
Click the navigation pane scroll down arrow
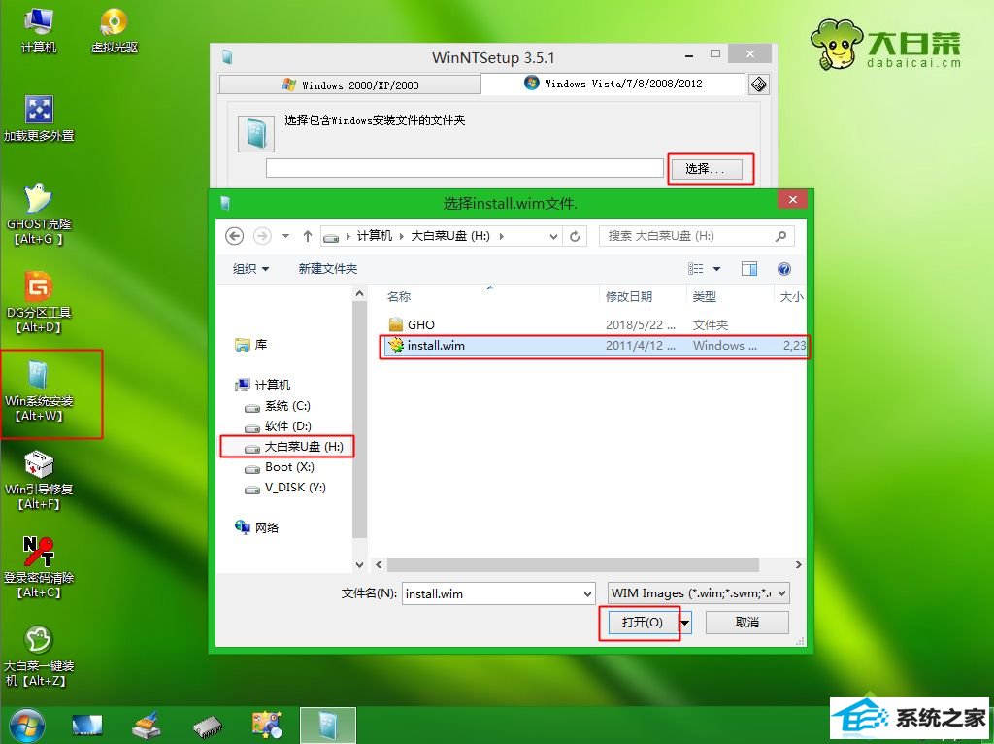coord(359,564)
